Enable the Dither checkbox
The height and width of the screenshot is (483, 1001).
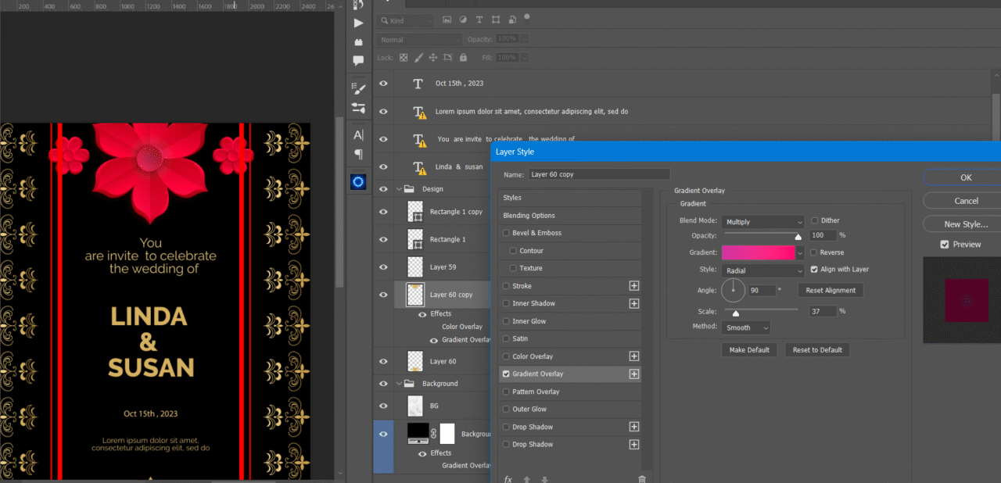coord(815,221)
